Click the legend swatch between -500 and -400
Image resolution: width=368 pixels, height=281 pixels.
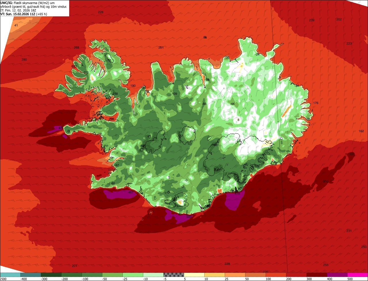point(10,275)
